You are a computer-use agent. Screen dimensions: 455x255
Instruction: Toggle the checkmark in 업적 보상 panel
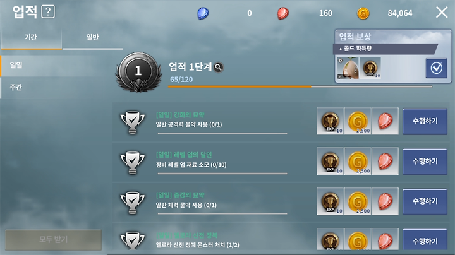click(437, 68)
